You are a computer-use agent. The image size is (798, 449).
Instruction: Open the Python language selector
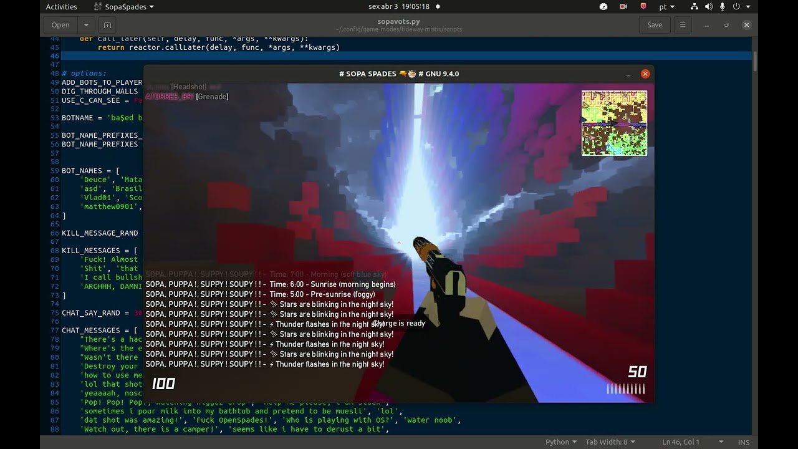pyautogui.click(x=560, y=442)
